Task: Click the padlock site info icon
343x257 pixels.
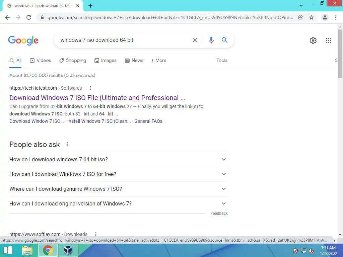Action: pyautogui.click(x=42, y=17)
